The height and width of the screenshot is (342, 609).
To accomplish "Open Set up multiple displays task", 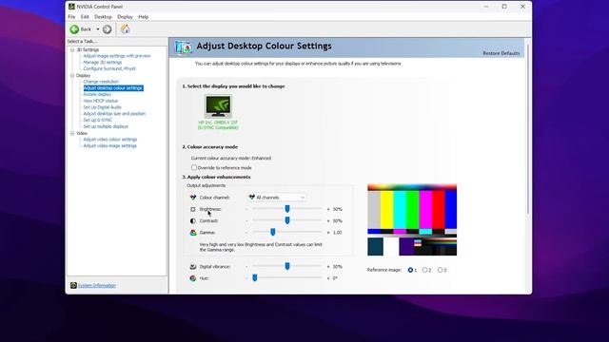I will 106,126.
